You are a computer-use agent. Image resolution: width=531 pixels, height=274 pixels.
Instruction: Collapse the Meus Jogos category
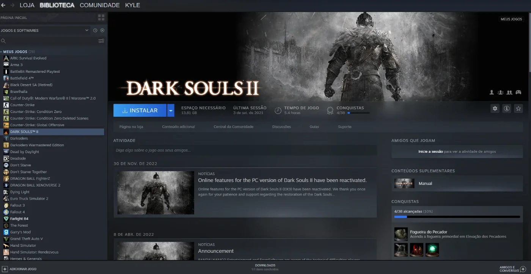tap(2, 52)
